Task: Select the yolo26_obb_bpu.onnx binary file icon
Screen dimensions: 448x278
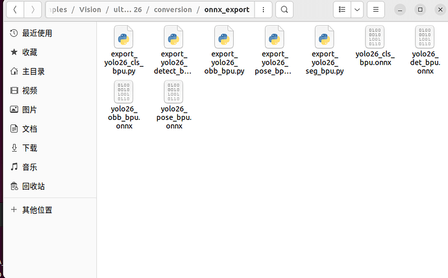Action: [124, 92]
